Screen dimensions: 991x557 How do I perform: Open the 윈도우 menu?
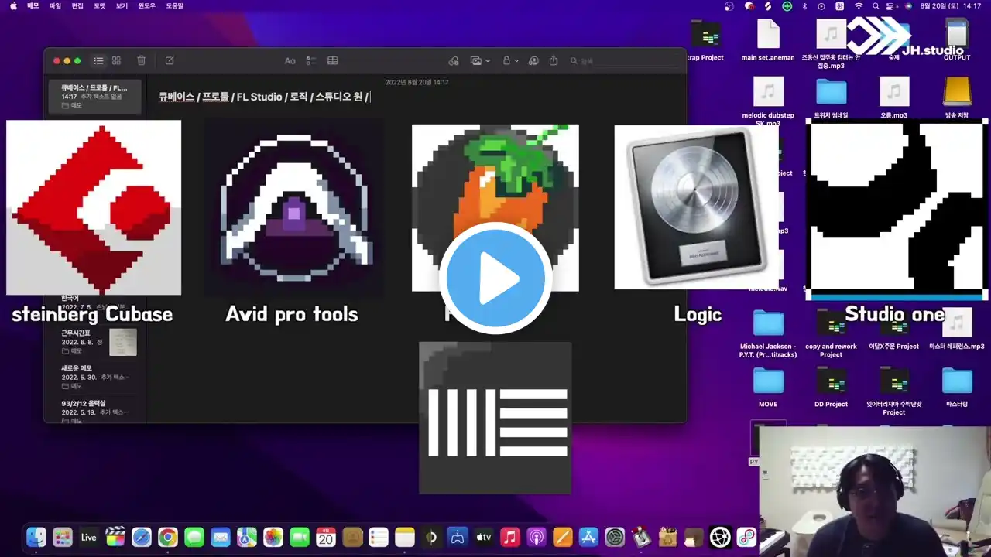click(147, 5)
